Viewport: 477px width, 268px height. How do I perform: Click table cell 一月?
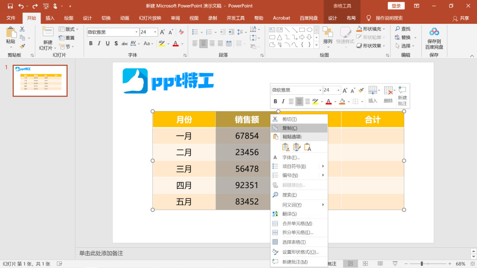click(x=184, y=136)
